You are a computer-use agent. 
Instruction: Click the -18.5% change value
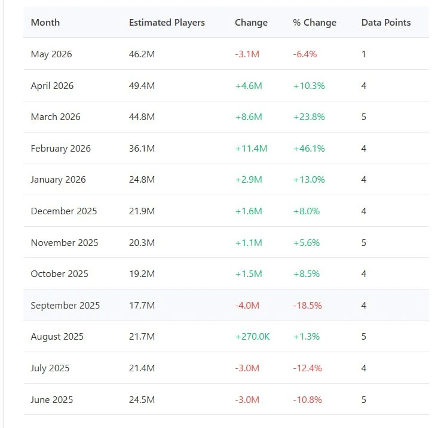307,305
